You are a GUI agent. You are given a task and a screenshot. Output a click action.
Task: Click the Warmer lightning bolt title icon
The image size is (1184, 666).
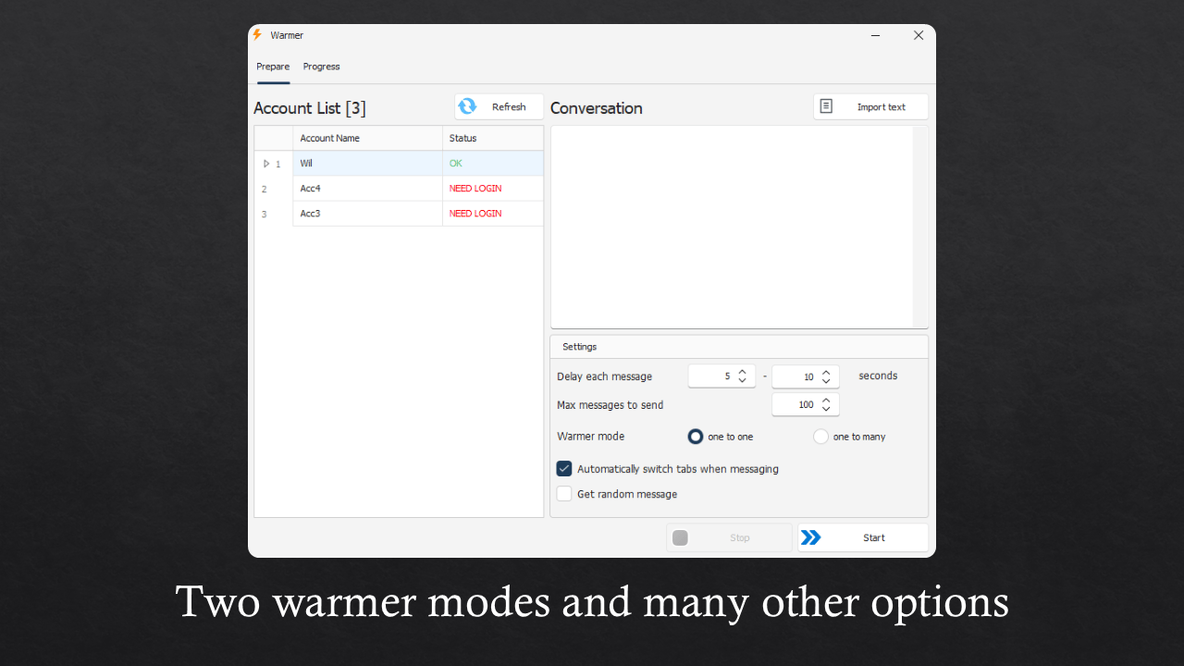click(256, 34)
